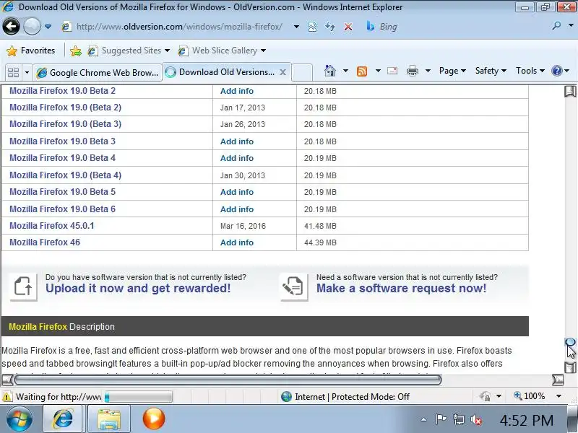This screenshot has height=433, width=578.
Task: Click the vertical scrollbar down arrow
Action: [x=570, y=367]
